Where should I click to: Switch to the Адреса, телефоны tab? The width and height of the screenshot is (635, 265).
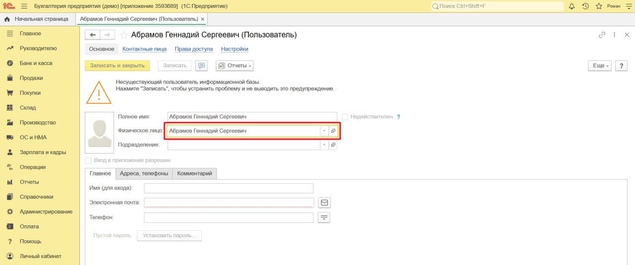tap(144, 173)
